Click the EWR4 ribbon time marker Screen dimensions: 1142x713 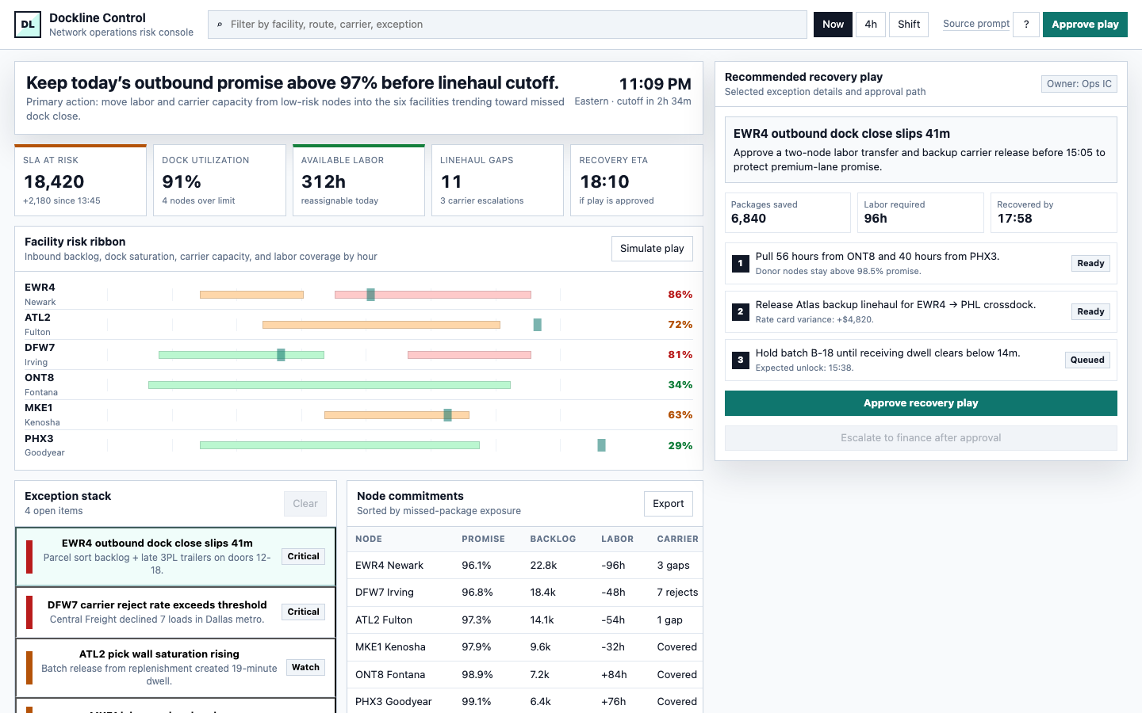(370, 295)
